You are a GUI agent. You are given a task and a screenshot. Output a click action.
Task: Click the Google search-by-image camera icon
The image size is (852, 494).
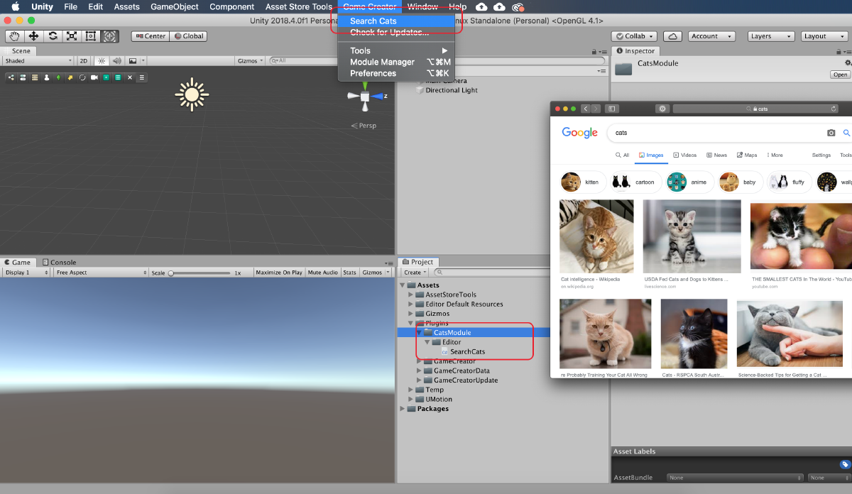point(831,133)
